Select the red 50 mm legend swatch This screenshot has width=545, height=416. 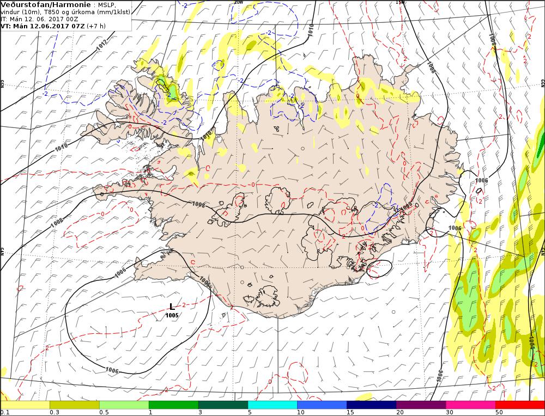tap(520, 405)
